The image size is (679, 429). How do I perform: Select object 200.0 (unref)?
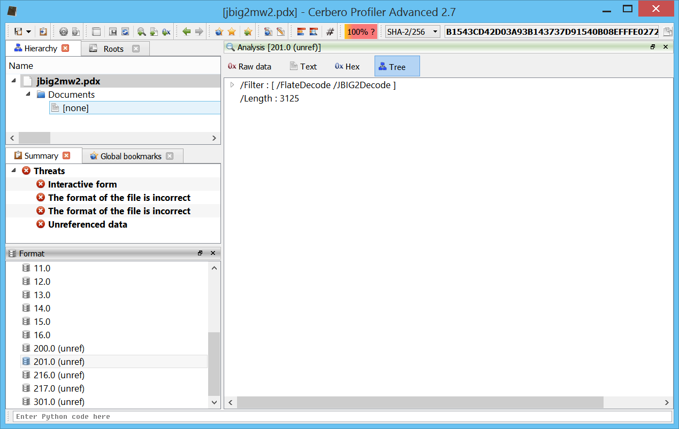point(59,348)
